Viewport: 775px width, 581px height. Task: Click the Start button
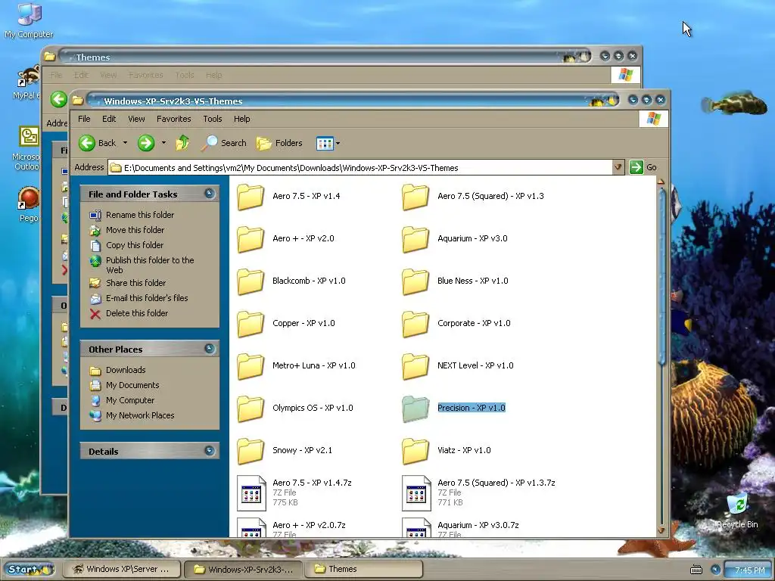(28, 569)
